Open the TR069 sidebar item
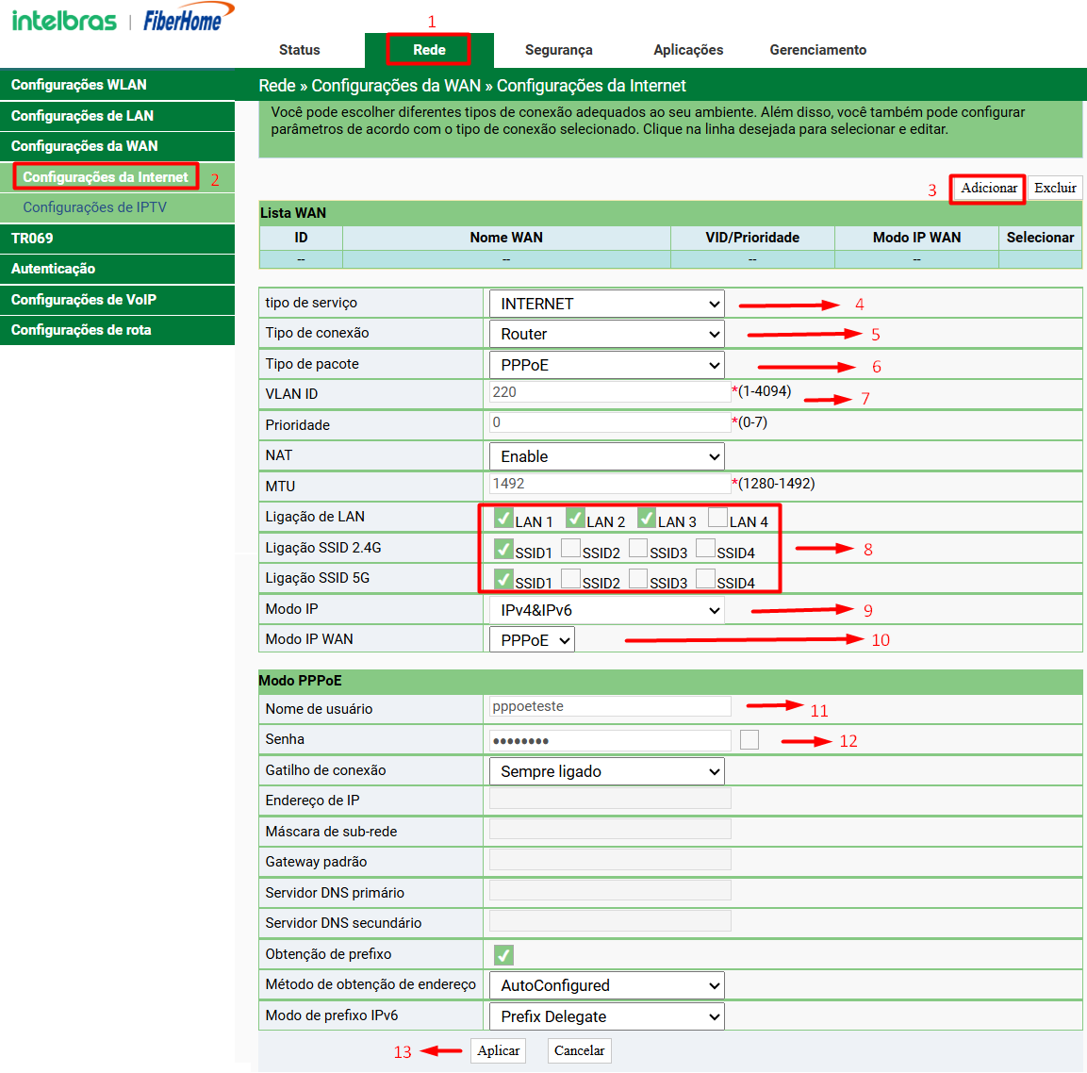Viewport: 1087px width, 1073px height. [117, 239]
